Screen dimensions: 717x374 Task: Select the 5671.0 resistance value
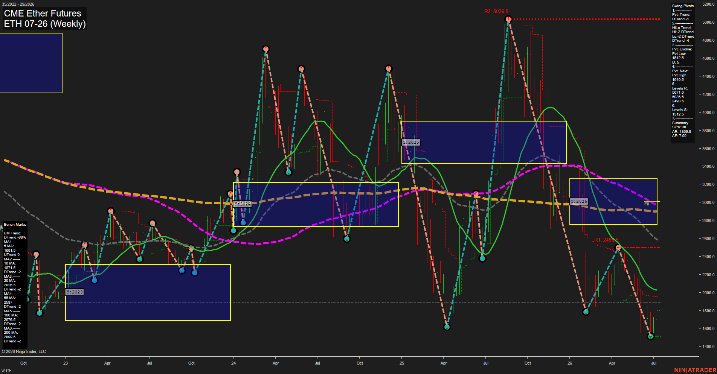pos(678,93)
